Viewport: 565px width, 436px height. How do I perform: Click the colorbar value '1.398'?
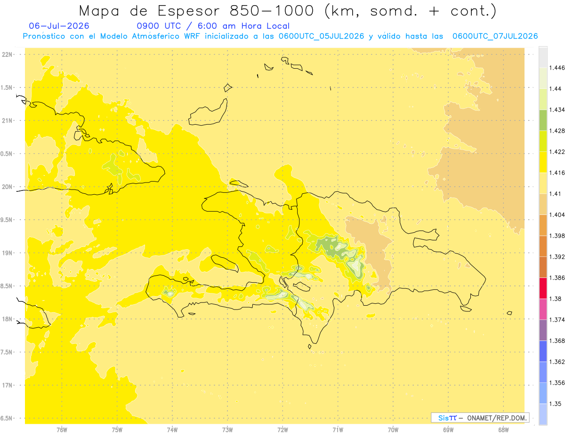557,236
